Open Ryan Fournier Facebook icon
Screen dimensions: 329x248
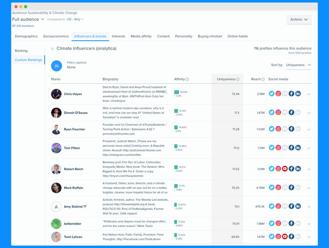(292, 129)
